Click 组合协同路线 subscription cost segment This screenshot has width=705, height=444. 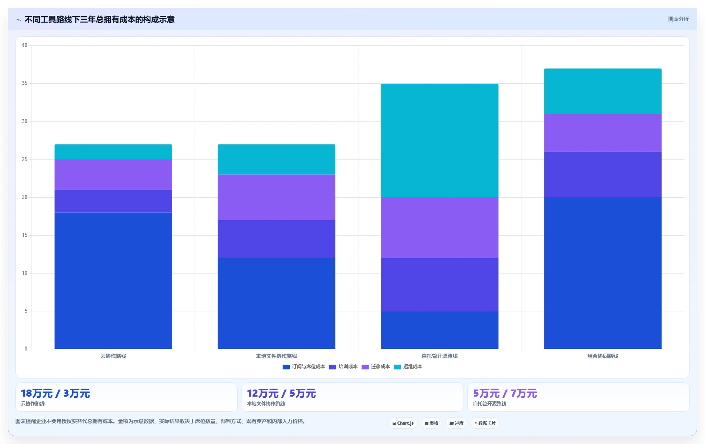click(x=603, y=273)
